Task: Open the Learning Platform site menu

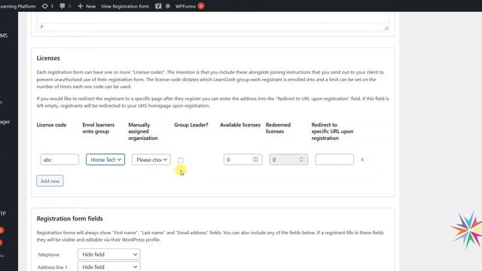Action: 18,6
